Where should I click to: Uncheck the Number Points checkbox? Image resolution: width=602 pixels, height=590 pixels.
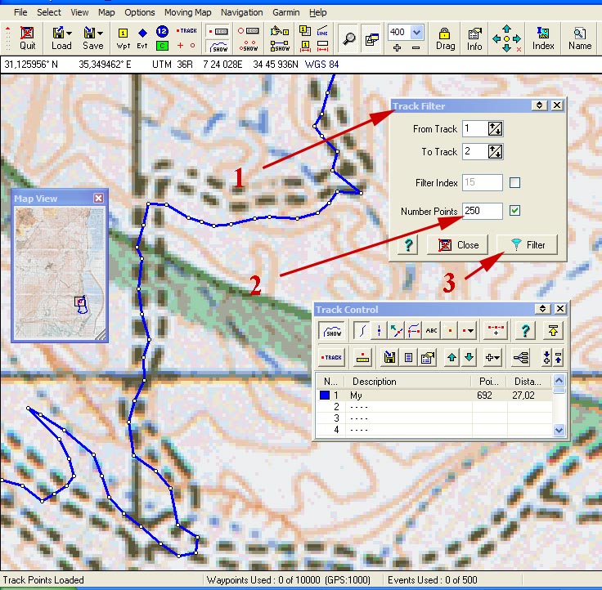point(514,210)
